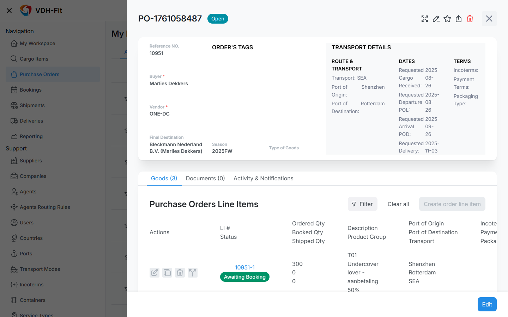
Task: Star PO-1761058487 as a favorite
Action: click(x=447, y=19)
